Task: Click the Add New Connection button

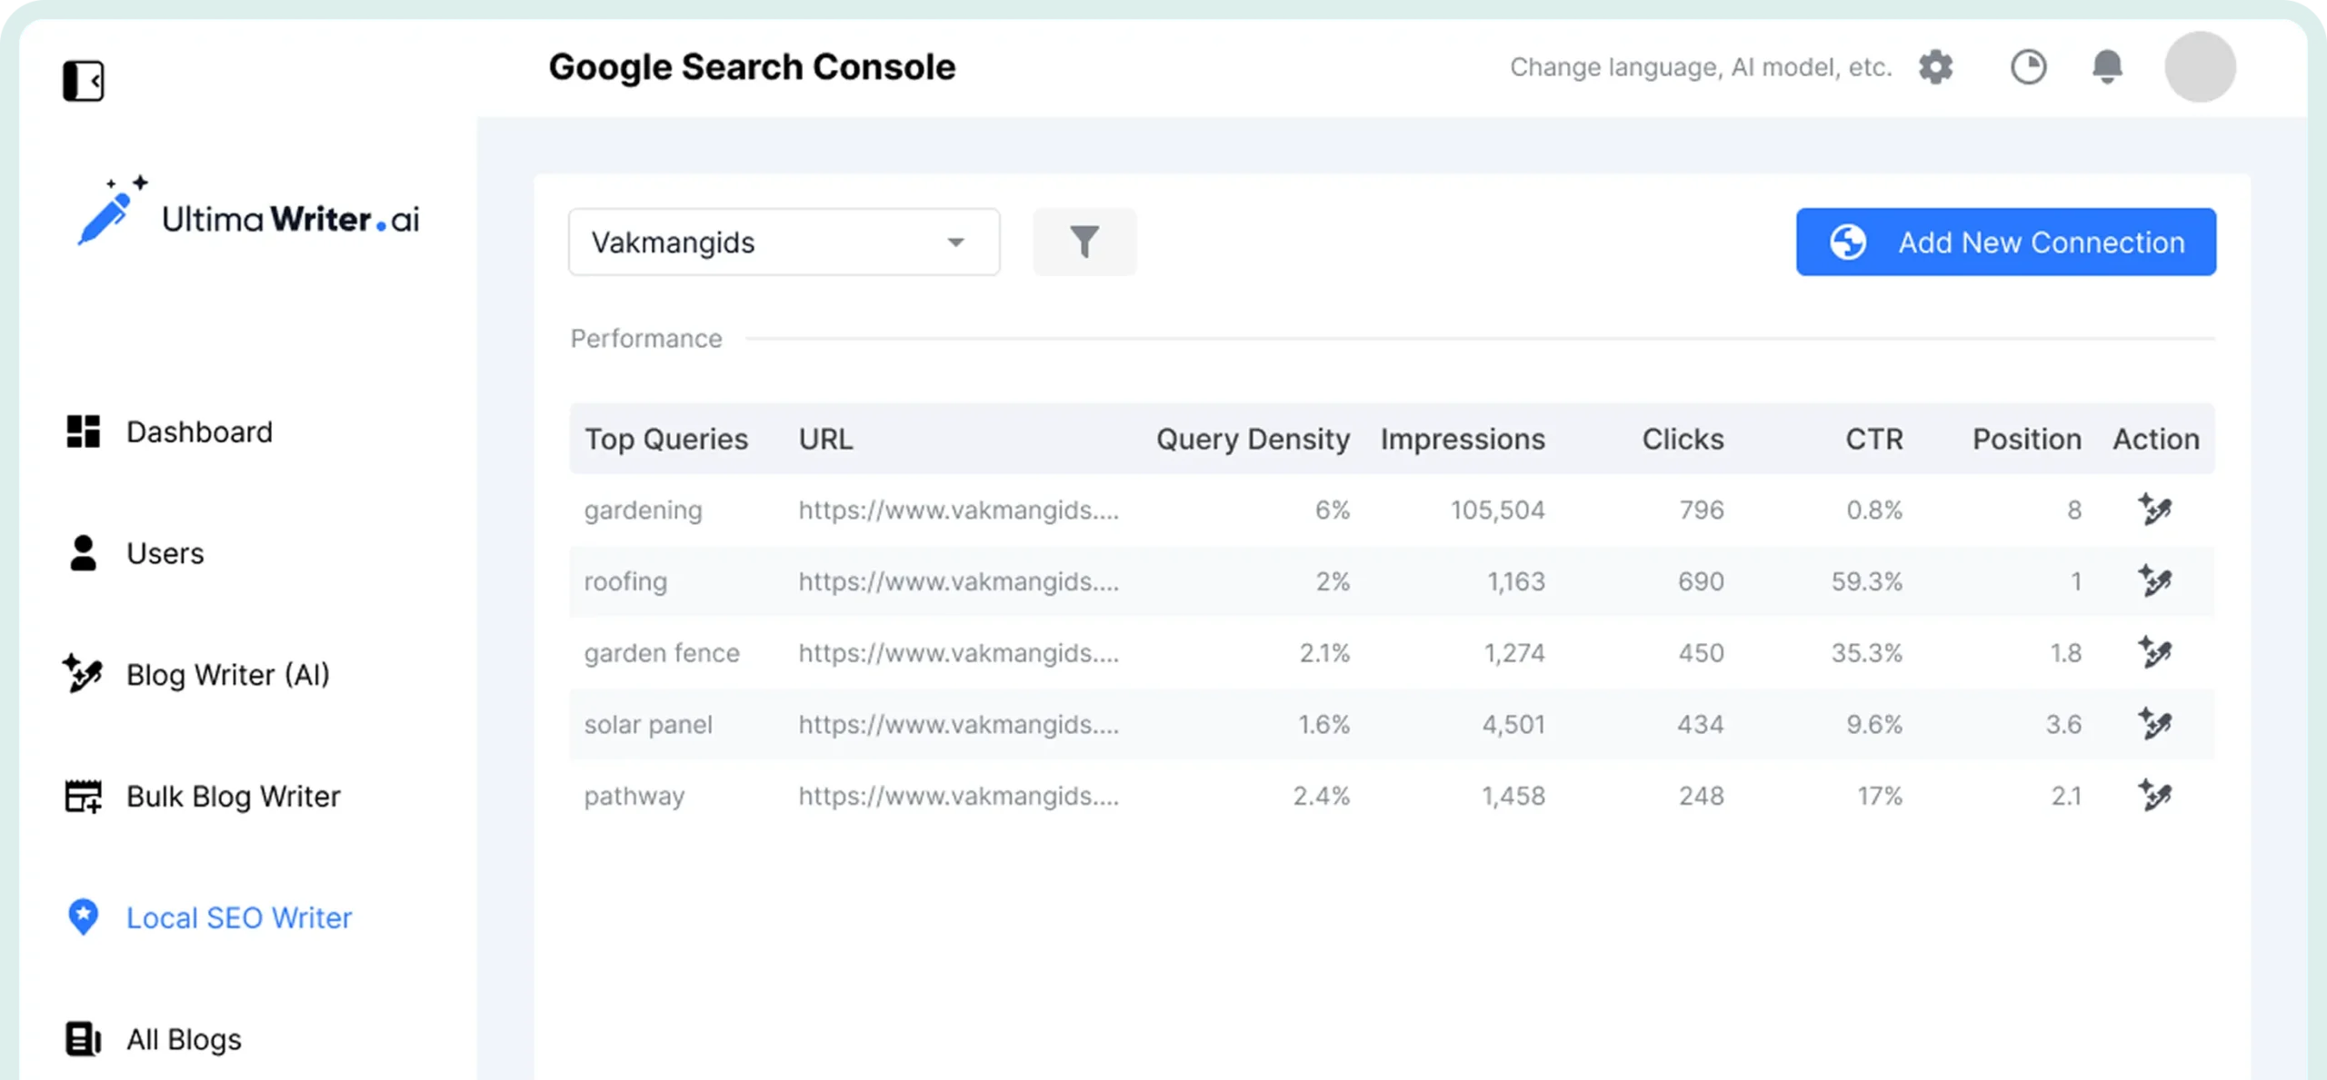Action: (x=2005, y=242)
